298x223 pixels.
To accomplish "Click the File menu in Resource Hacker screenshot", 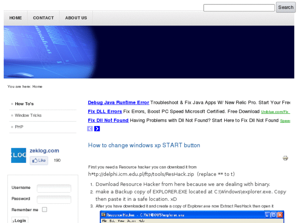I will click(x=105, y=221).
